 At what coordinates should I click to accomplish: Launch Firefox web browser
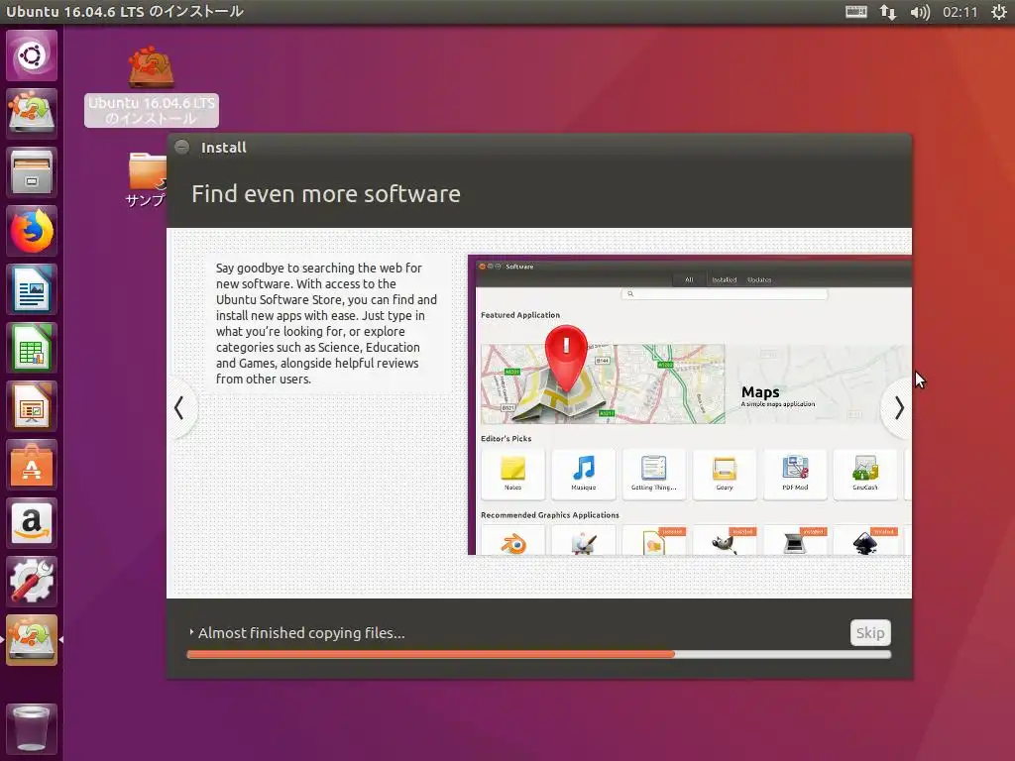(31, 231)
